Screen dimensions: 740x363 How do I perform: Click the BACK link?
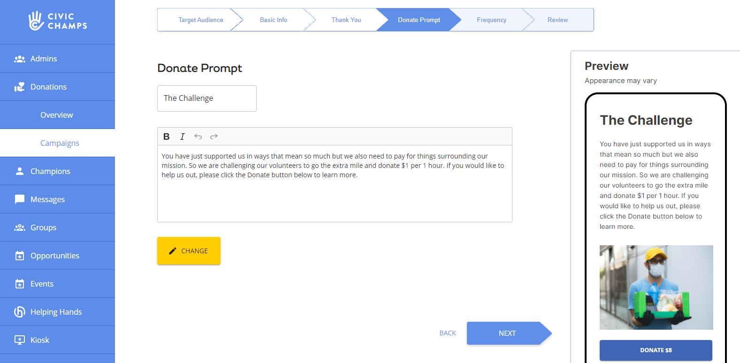click(448, 333)
